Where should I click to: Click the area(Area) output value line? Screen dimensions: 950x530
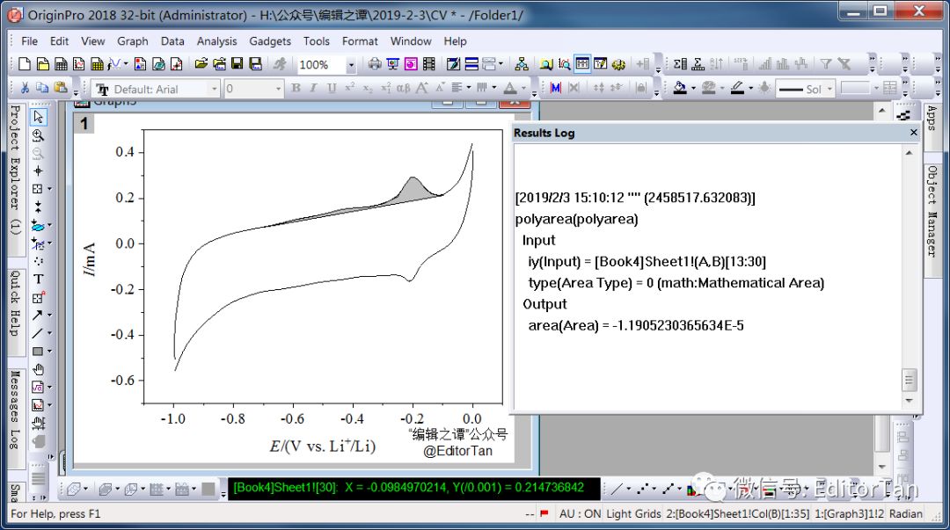[x=636, y=326]
